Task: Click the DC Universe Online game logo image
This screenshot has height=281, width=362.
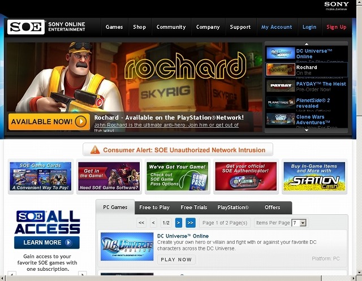Action: coord(127,247)
